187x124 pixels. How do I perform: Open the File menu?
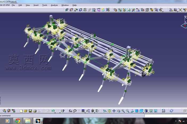tap(13, 5)
